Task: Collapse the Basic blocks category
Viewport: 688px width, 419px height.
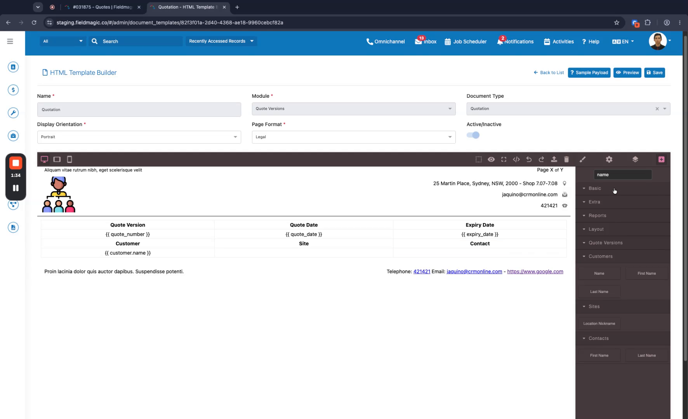Action: point(623,189)
